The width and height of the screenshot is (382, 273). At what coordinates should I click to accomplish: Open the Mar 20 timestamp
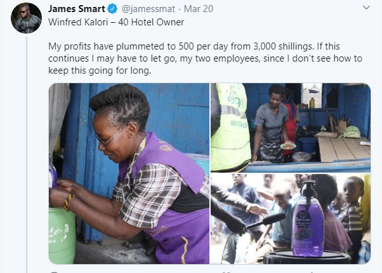click(x=199, y=9)
